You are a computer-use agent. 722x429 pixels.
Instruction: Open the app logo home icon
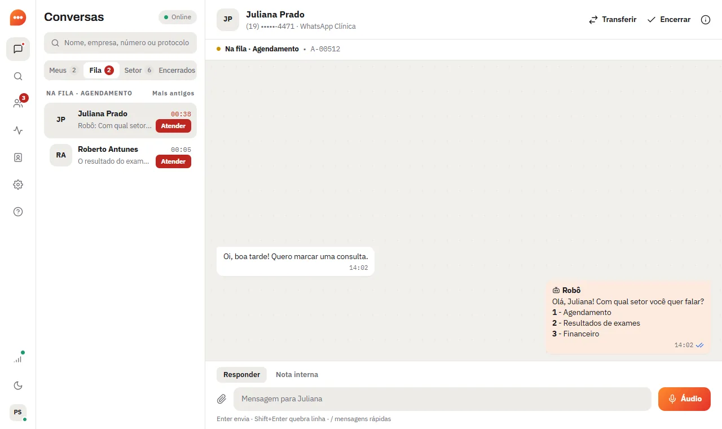[18, 17]
